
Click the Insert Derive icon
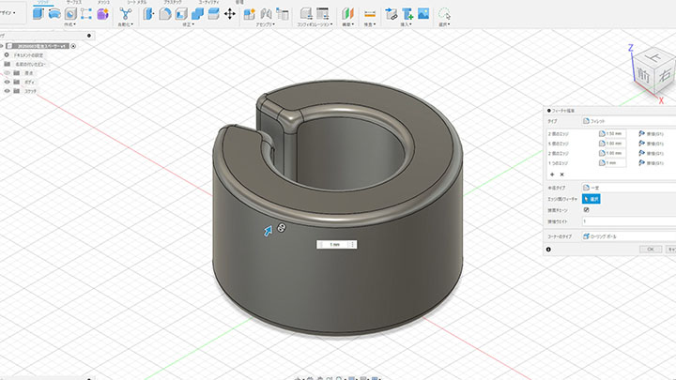click(391, 14)
